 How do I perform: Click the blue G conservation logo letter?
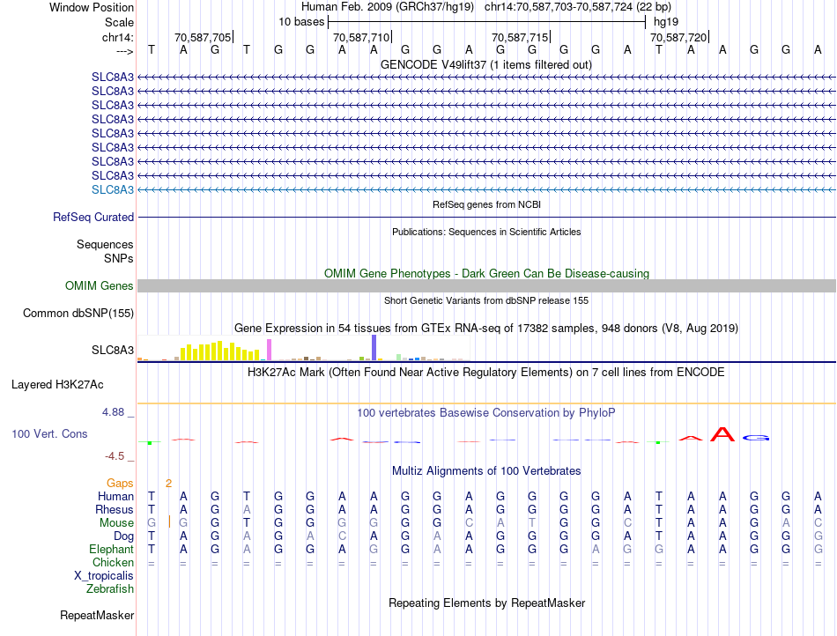[x=755, y=438]
